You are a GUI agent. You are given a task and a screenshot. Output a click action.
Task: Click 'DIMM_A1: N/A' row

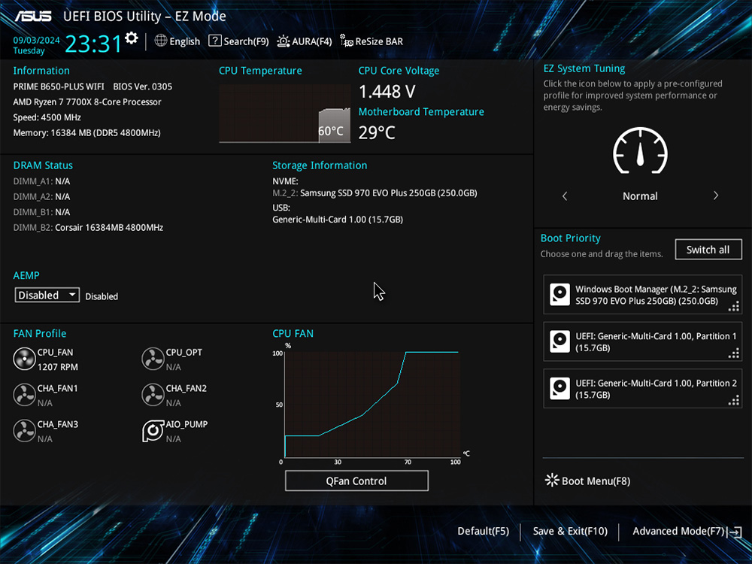pos(41,181)
